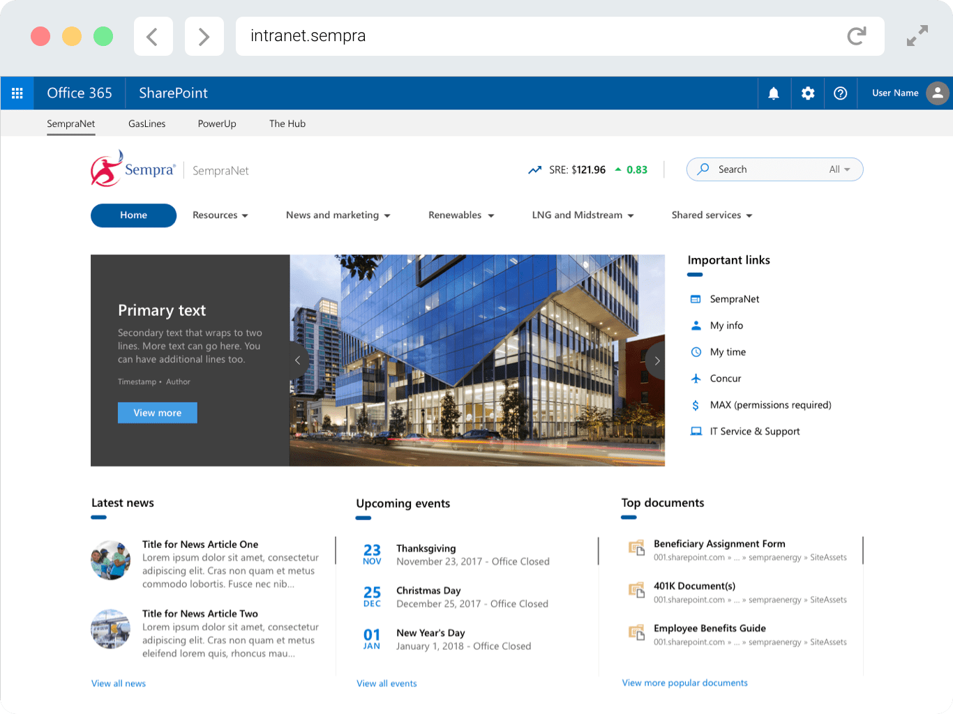The image size is (953, 714).
Task: Expand the Shared services menu
Action: [x=712, y=215]
